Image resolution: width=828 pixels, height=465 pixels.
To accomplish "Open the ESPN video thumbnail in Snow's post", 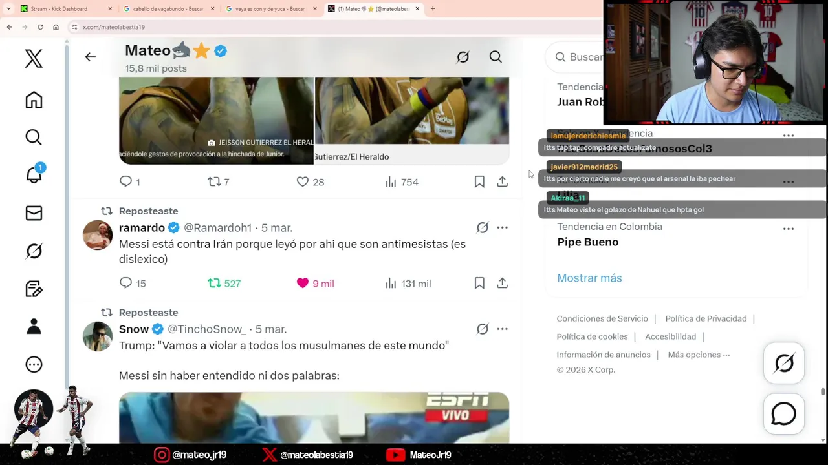I will (314, 417).
